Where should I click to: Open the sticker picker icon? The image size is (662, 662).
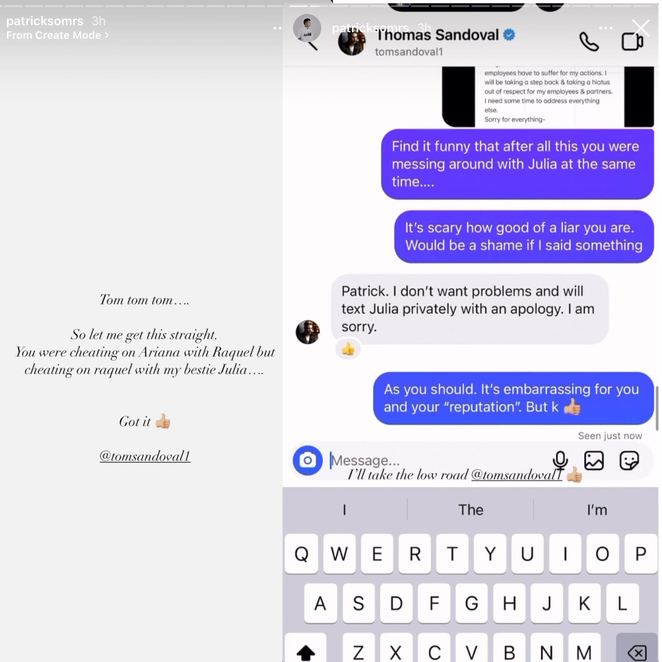click(x=629, y=461)
